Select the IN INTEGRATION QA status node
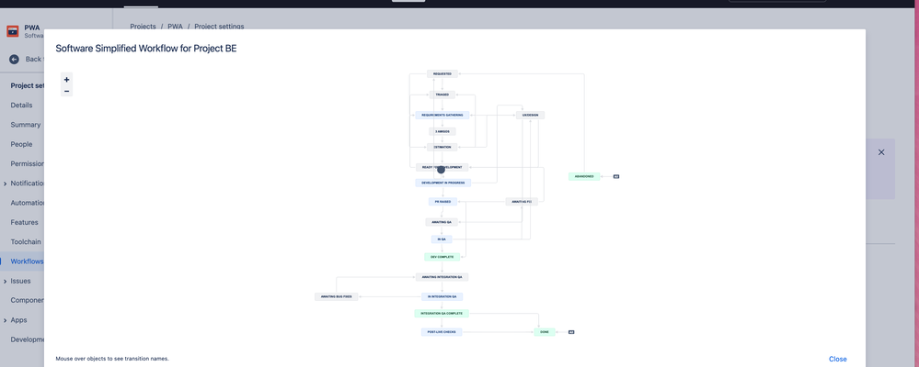The height and width of the screenshot is (367, 919). click(442, 297)
